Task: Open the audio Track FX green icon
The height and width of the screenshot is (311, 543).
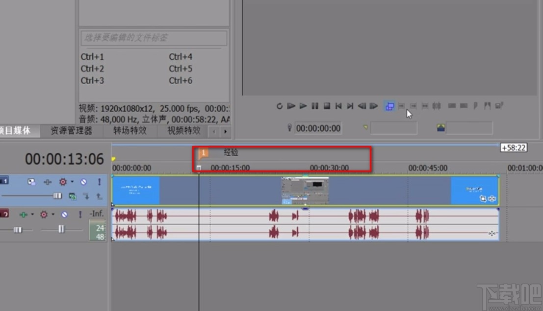Action: 23,215
